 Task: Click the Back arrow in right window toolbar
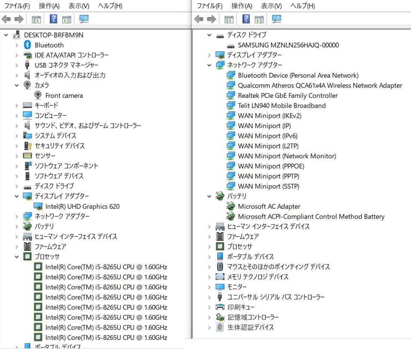pos(199,19)
